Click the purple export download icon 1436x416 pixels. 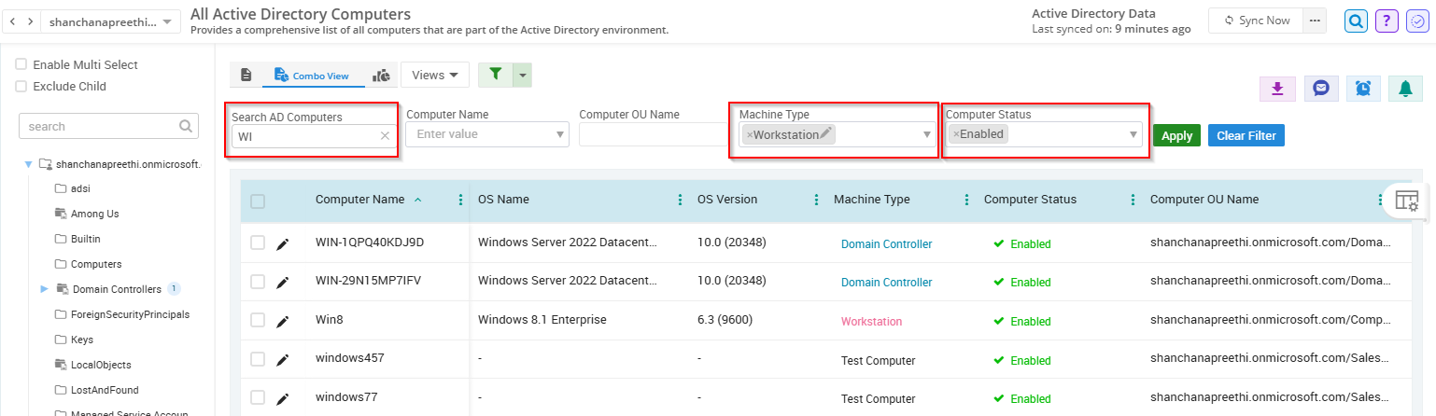(x=1277, y=89)
